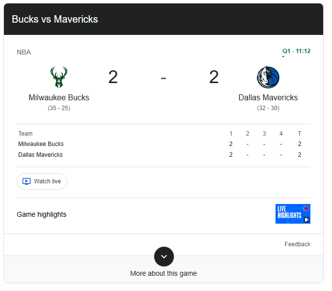Screen dimensions: 332x291
Task: Click the Milwaukee Bucks team name heading
Action: [x=59, y=97]
